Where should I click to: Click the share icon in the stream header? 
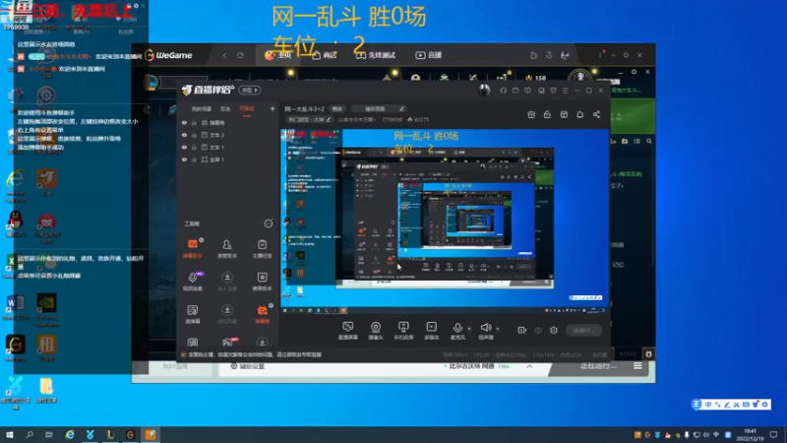coord(596,114)
